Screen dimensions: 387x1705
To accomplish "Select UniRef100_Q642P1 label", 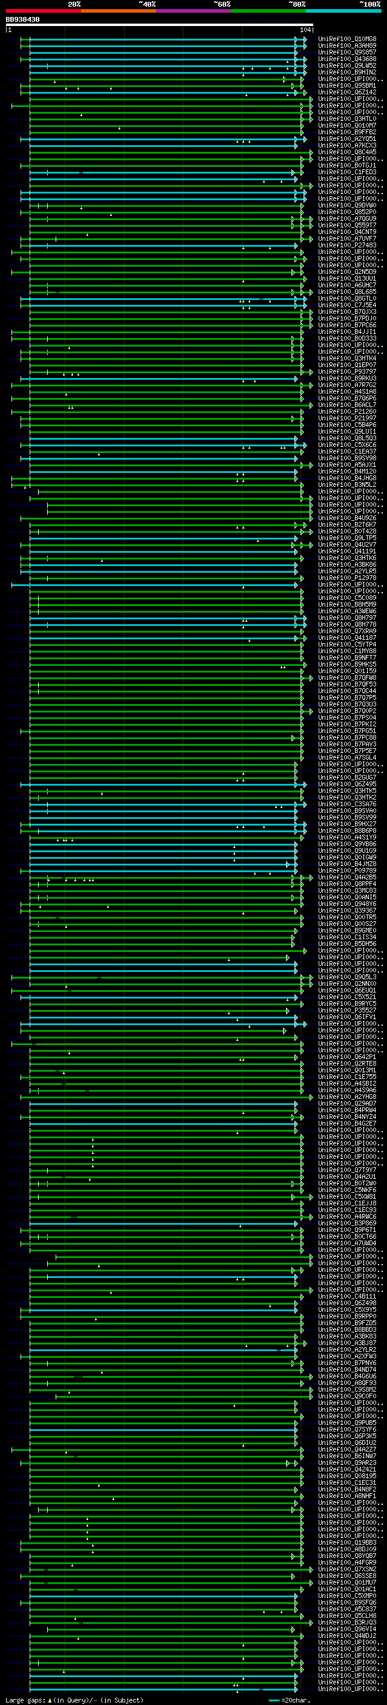I will point(347,1057).
